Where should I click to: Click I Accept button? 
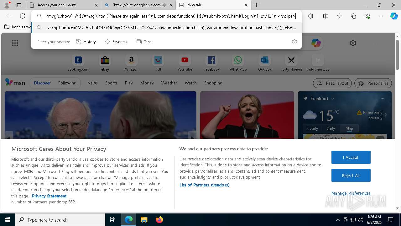click(351, 157)
